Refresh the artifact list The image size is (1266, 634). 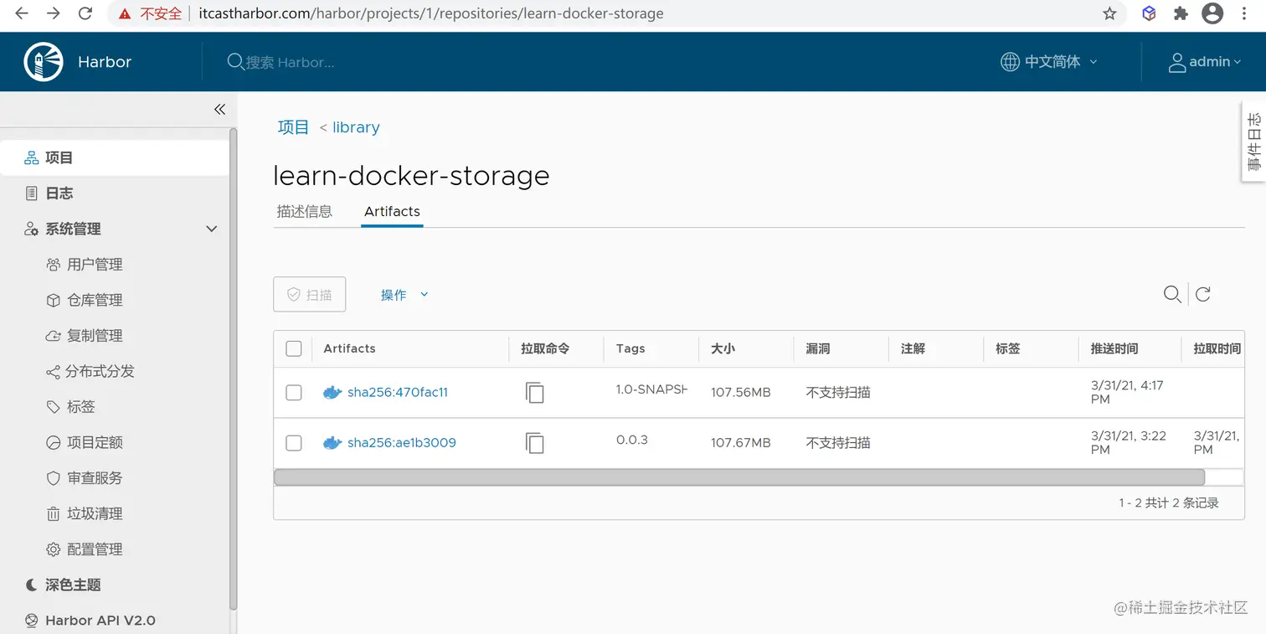[x=1203, y=294]
